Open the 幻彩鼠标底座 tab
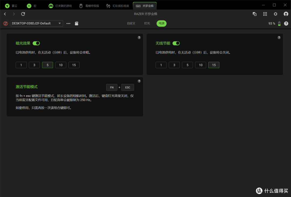The image size is (291, 197). click(118, 6)
